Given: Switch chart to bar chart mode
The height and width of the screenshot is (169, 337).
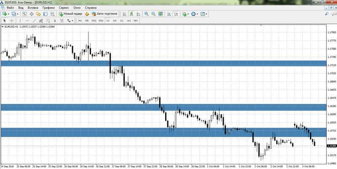Looking at the screenshot, I should pos(124,14).
